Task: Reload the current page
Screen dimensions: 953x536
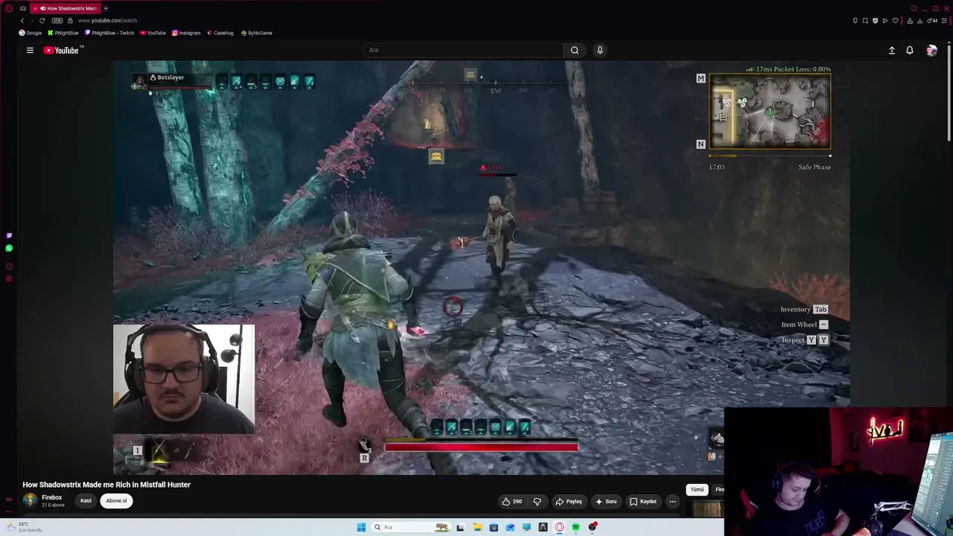Action: pyautogui.click(x=42, y=21)
